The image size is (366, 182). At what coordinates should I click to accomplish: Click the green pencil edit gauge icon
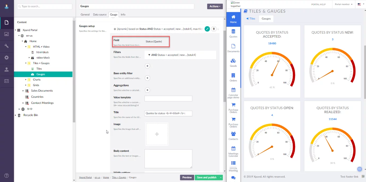(x=207, y=29)
